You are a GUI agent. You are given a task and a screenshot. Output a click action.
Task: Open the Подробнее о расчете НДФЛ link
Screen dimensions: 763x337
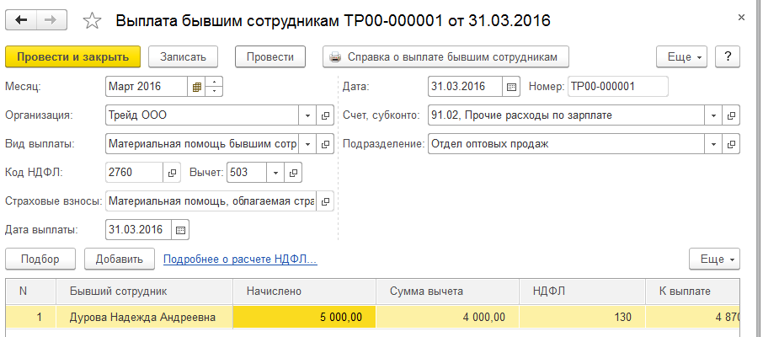tap(240, 259)
